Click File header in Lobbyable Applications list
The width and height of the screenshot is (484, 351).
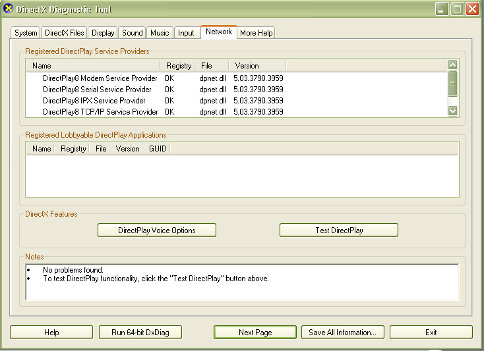click(x=100, y=149)
